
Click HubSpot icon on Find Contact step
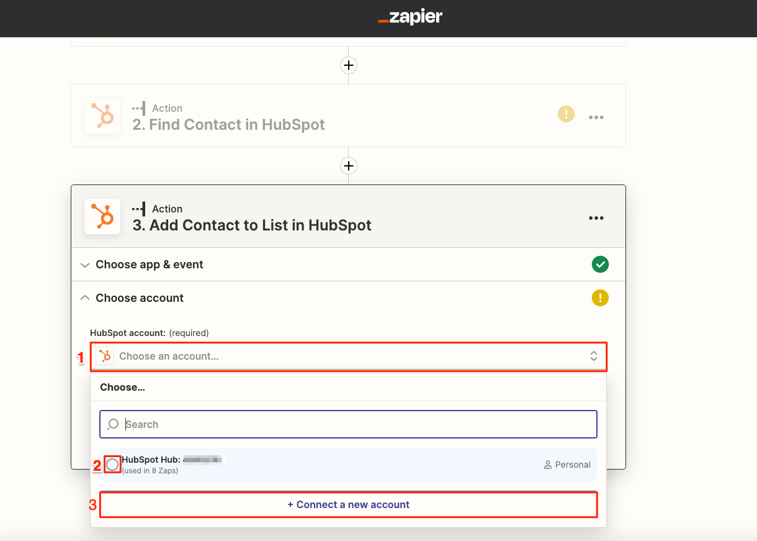pos(102,116)
